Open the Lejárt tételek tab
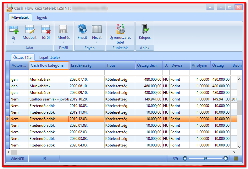 tap(50, 58)
